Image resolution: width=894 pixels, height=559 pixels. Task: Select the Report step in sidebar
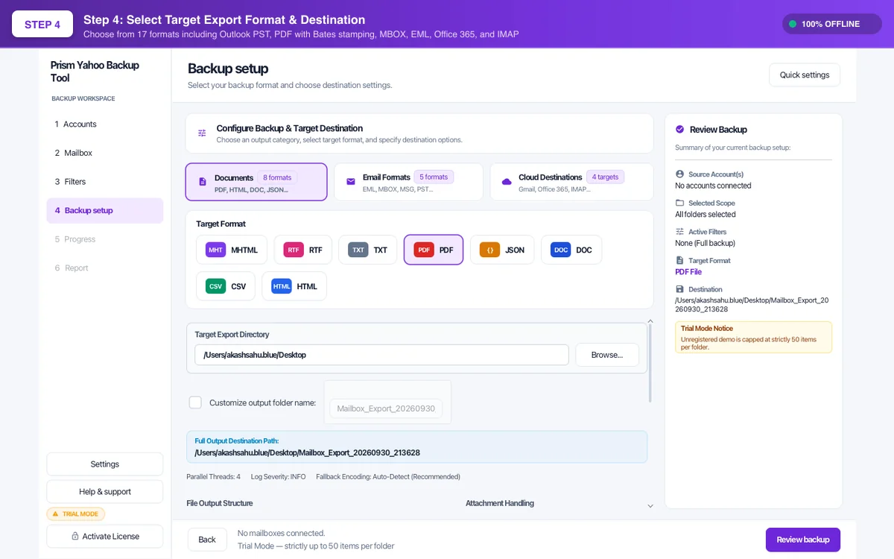[x=105, y=268]
